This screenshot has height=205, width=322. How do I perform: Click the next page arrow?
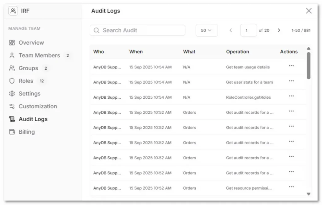tap(279, 30)
